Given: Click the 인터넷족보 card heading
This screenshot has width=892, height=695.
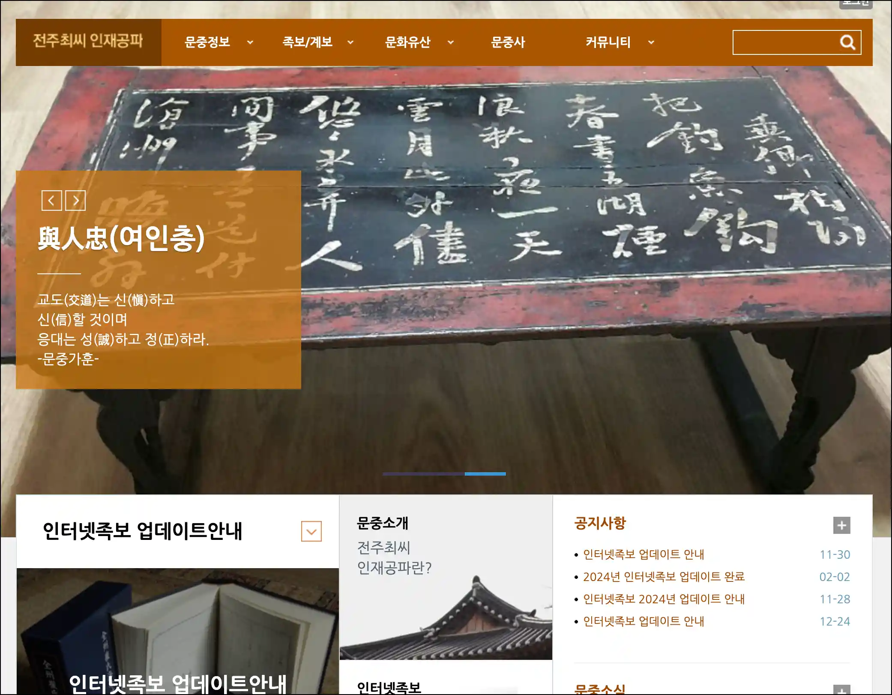Looking at the screenshot, I should tap(389, 687).
